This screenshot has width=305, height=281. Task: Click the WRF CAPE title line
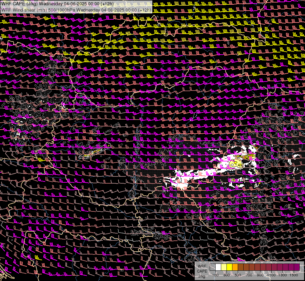57,4
